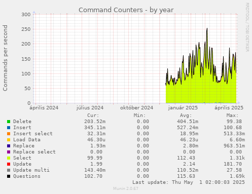Viewport: 252px width, 194px height.
Task: Click the y-axis label '250'
Action: 26,29
